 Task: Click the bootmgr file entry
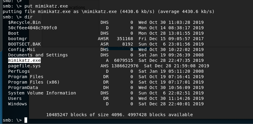click(18, 39)
